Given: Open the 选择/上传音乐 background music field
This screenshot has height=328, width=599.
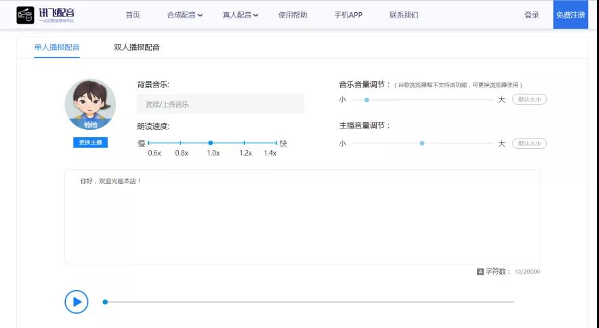Looking at the screenshot, I should [x=220, y=104].
